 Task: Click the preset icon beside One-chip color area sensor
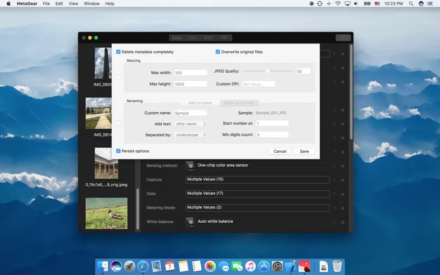coord(190,166)
